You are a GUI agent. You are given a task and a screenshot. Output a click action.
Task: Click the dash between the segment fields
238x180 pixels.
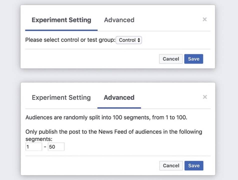click(45, 147)
